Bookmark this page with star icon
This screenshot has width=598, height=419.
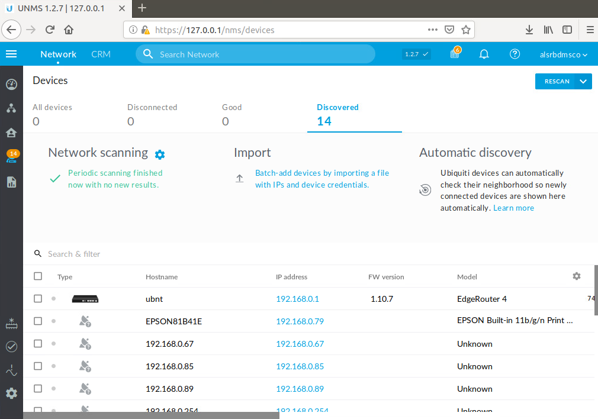pos(465,30)
